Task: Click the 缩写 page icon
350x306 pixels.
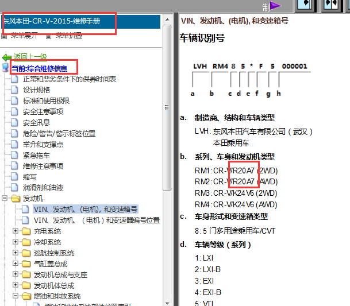Action: click(x=14, y=177)
